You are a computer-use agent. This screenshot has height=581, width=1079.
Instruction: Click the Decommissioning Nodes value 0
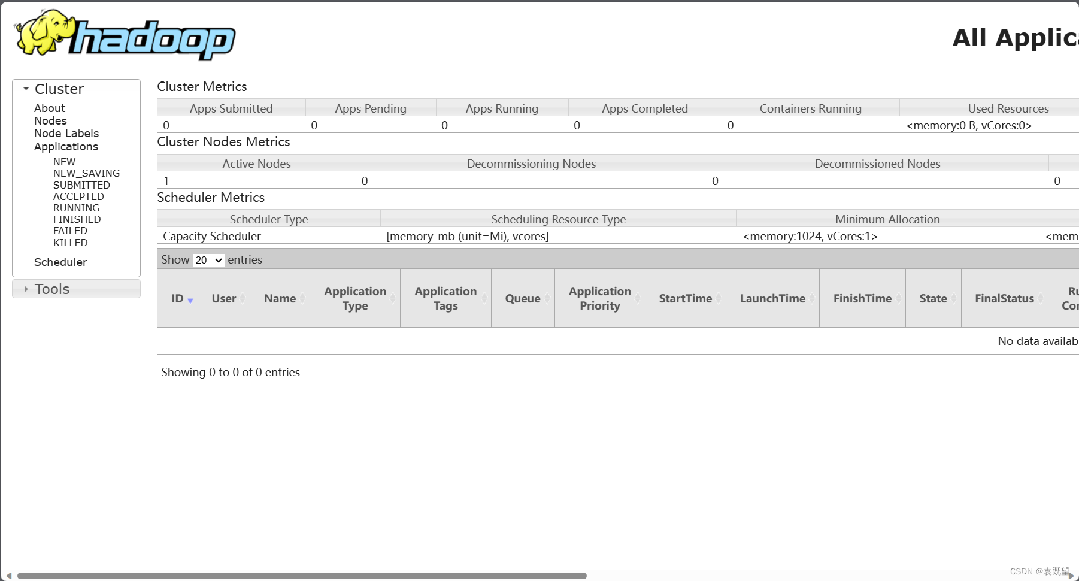365,181
